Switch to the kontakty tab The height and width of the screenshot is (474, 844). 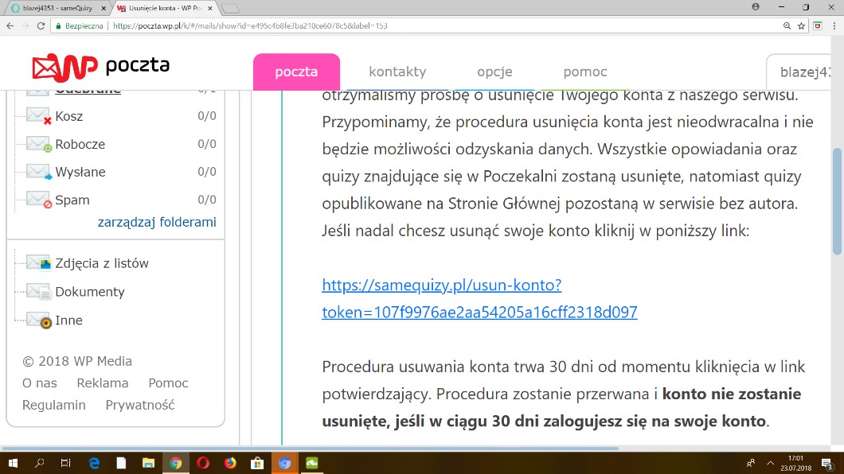397,72
